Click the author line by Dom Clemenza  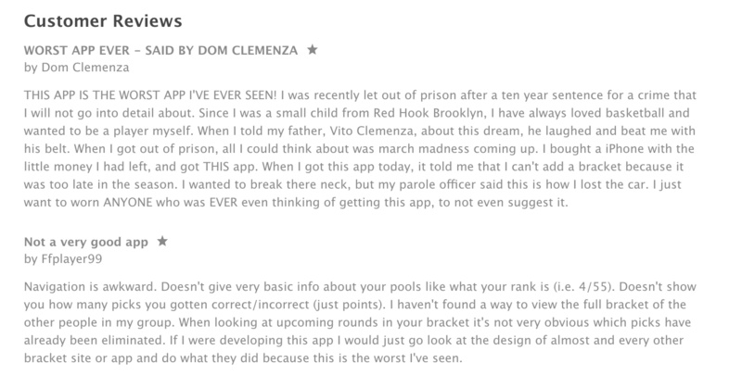pyautogui.click(x=76, y=67)
